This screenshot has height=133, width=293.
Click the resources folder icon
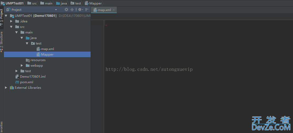coord(28,60)
